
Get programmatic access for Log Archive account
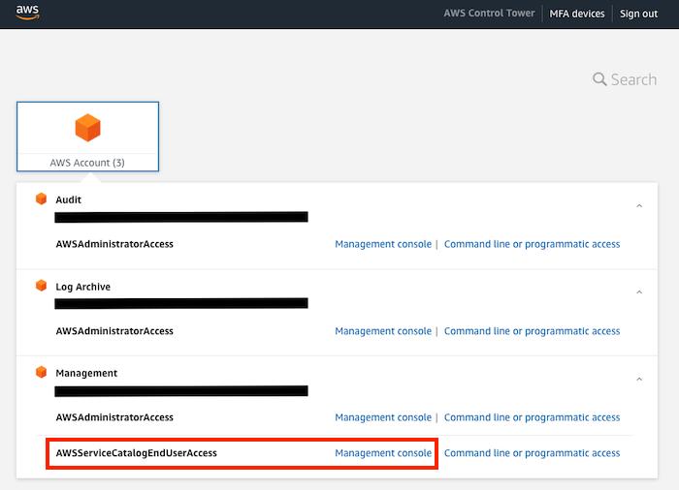[x=532, y=331]
